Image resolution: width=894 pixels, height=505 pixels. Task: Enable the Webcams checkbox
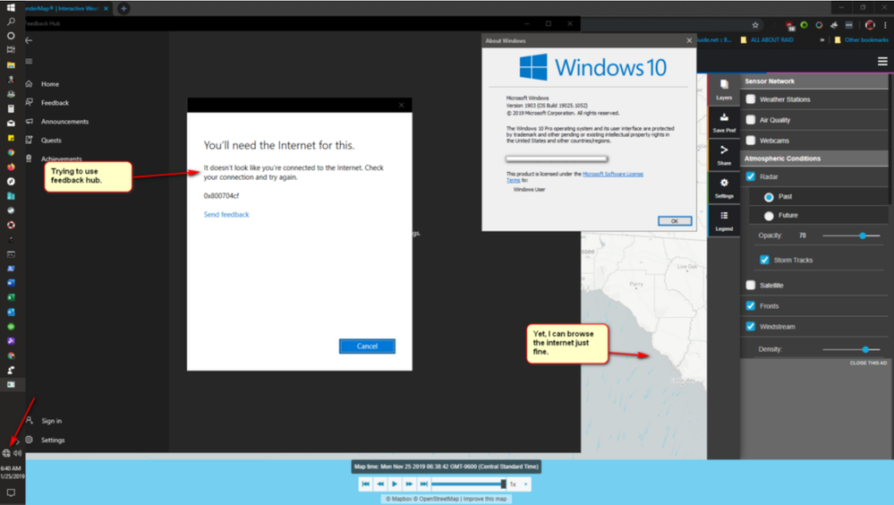tap(751, 141)
